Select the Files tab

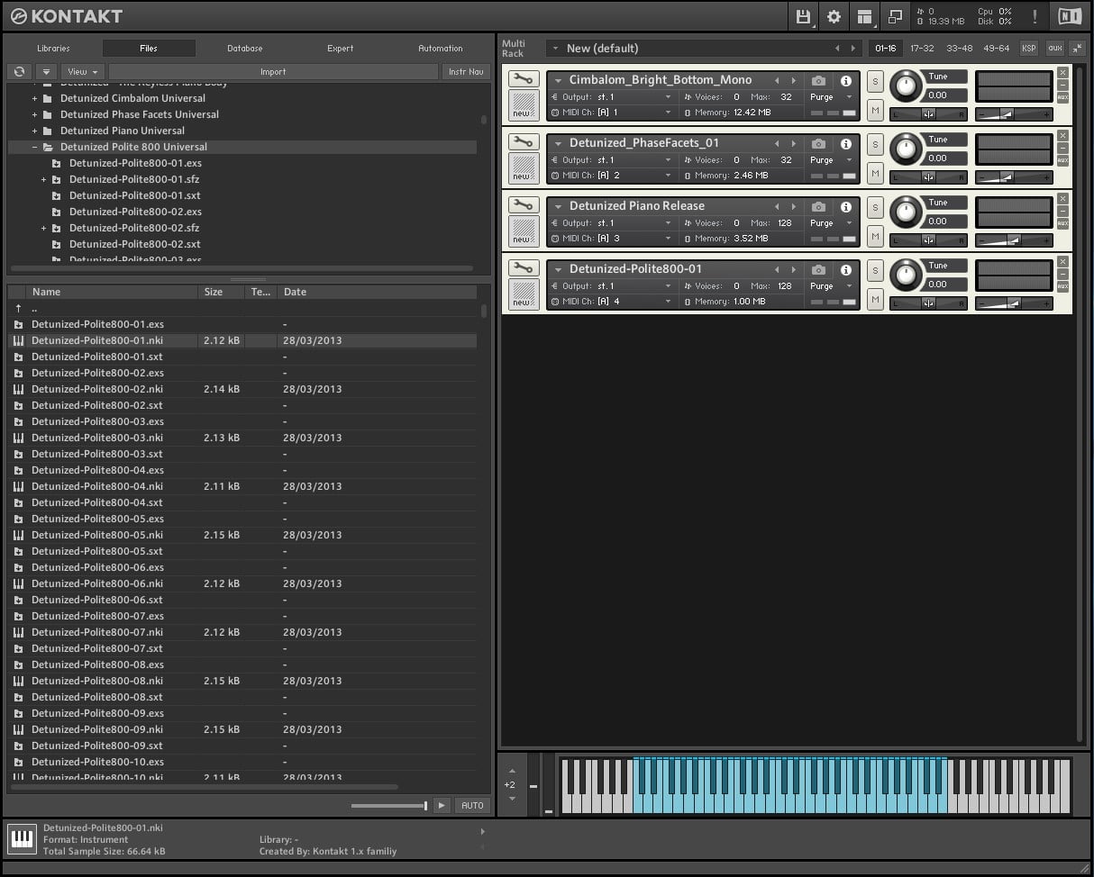tap(149, 49)
